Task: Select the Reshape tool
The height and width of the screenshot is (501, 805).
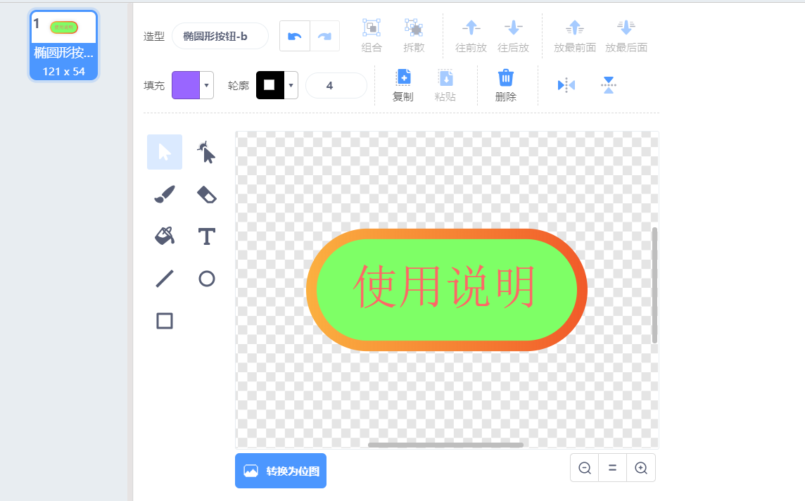Action: (206, 152)
